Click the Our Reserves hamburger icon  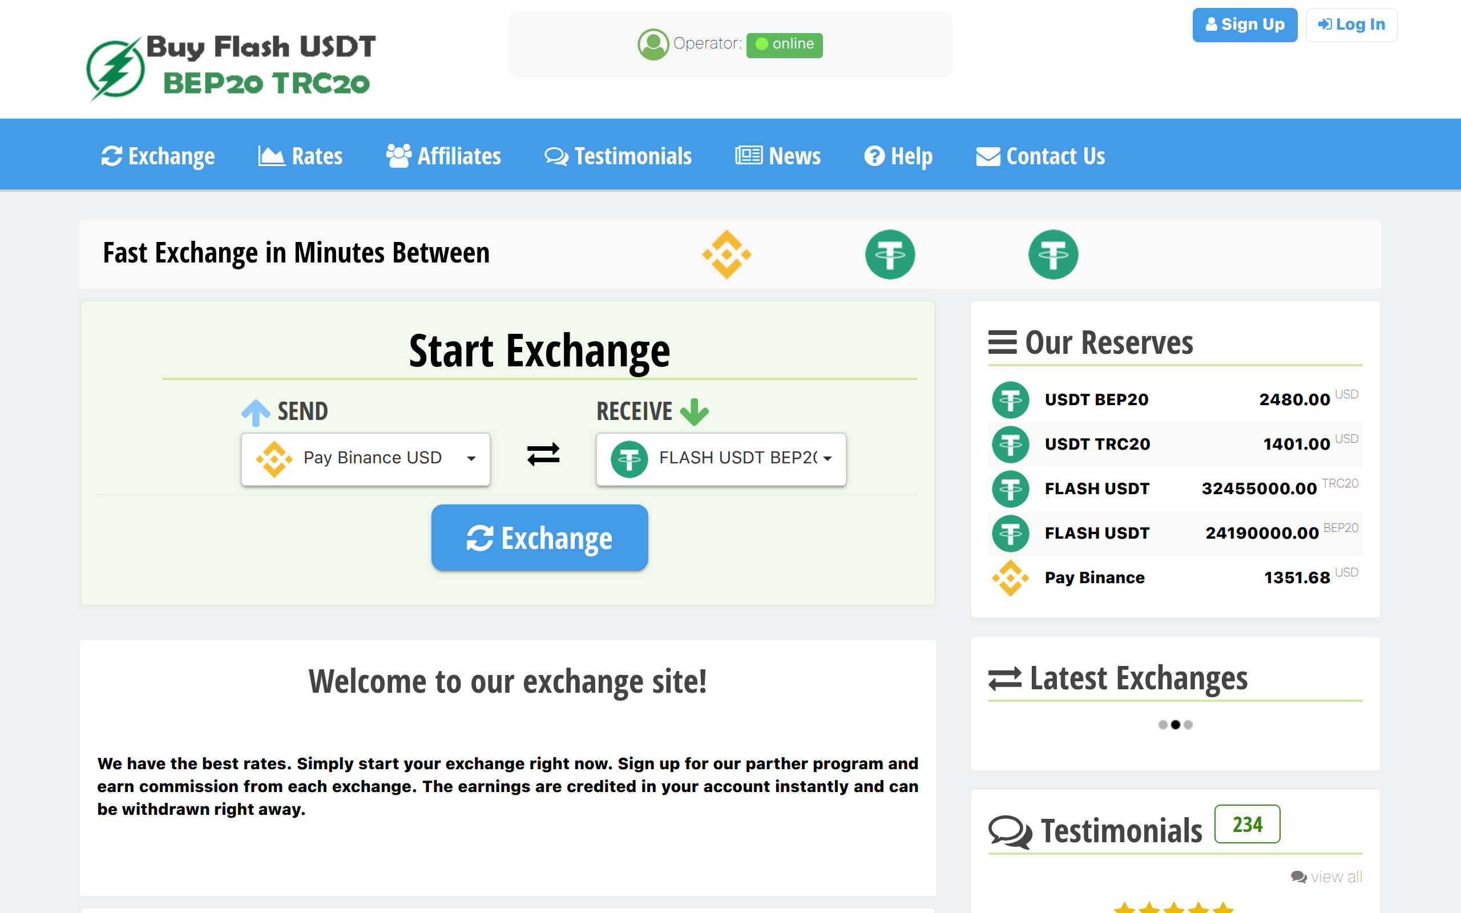tap(1002, 342)
